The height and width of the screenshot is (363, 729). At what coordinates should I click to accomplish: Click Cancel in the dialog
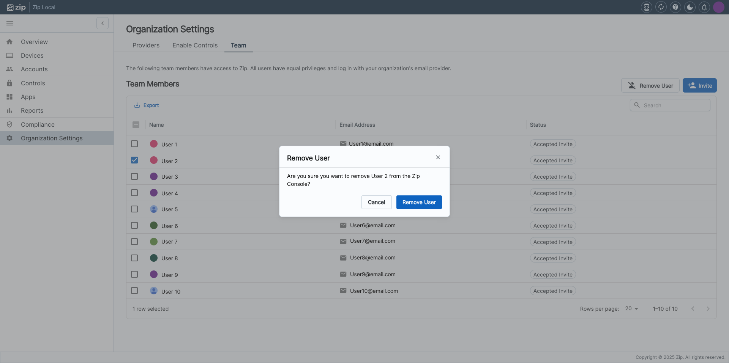376,202
